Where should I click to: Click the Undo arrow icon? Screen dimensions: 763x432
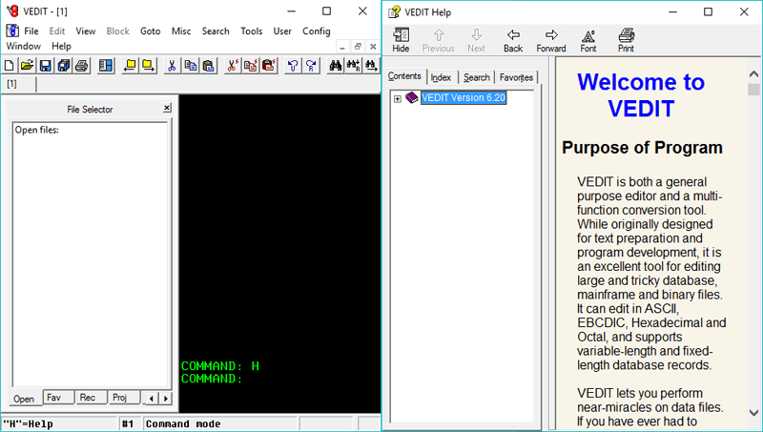293,65
